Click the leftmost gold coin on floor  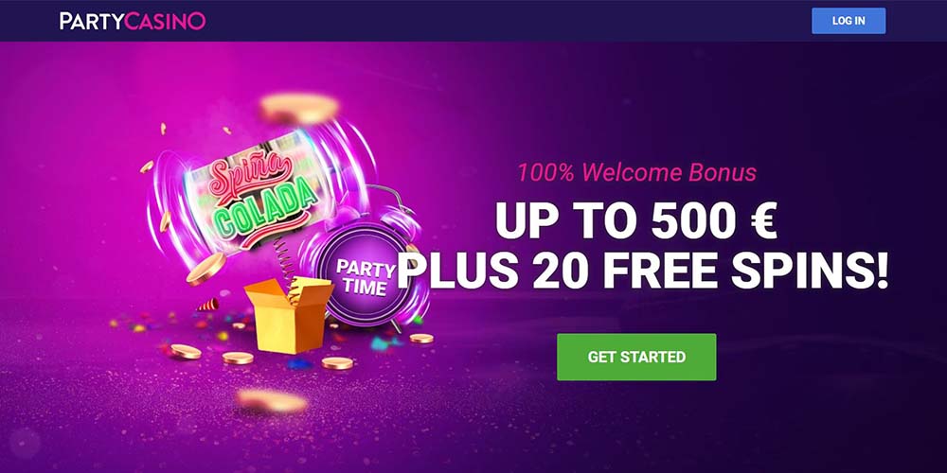(x=185, y=352)
